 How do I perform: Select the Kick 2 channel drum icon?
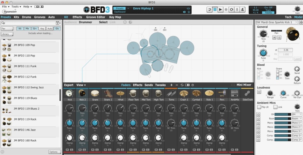pyautogui.click(x=82, y=93)
